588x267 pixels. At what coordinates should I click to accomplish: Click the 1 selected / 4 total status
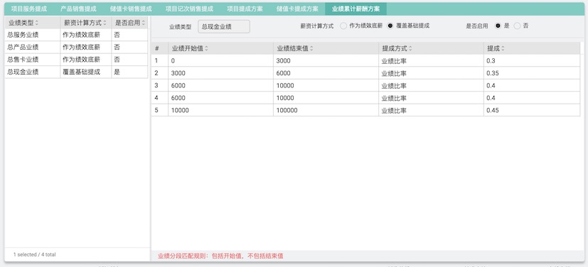click(x=35, y=255)
